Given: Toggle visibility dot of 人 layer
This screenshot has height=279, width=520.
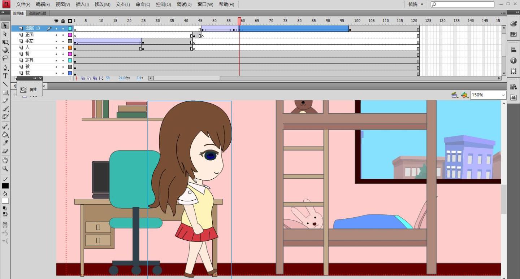Looking at the screenshot, I should click(x=56, y=48).
